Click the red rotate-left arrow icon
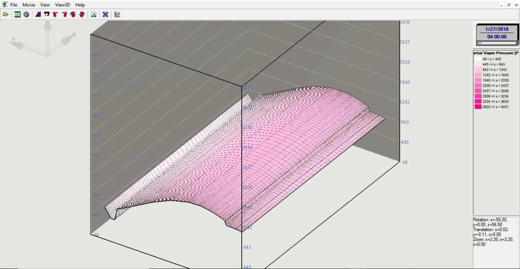The image size is (520, 269). pyautogui.click(x=56, y=14)
